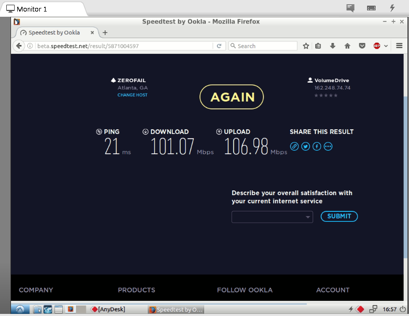The image size is (409, 316).
Task: Click the Adblock Plus ABP icon
Action: coord(377,46)
